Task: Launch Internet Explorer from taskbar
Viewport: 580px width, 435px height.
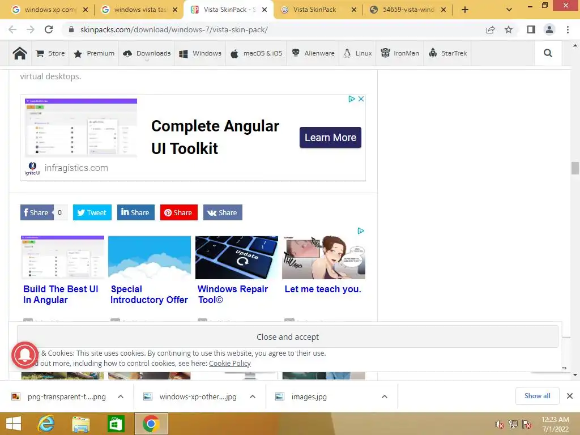Action: [46, 424]
